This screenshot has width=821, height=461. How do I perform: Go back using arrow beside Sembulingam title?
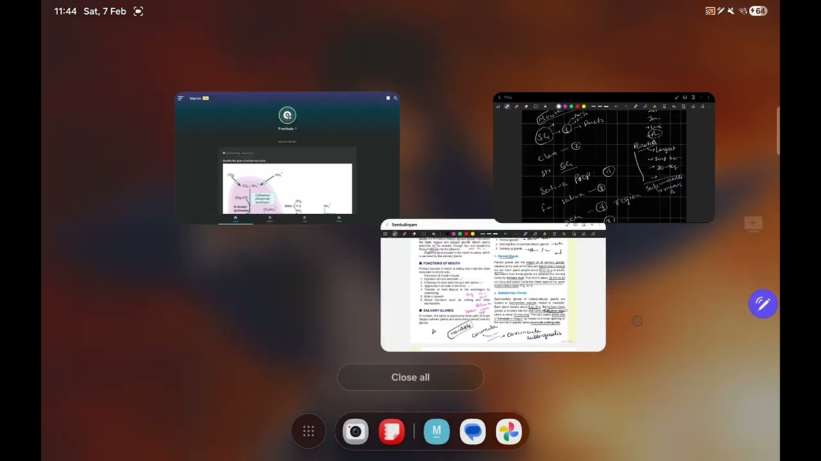387,225
